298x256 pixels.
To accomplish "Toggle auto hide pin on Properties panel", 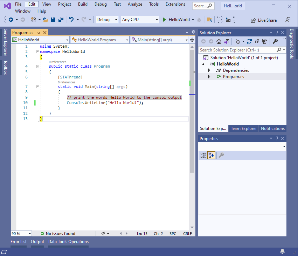I will (x=277, y=138).
